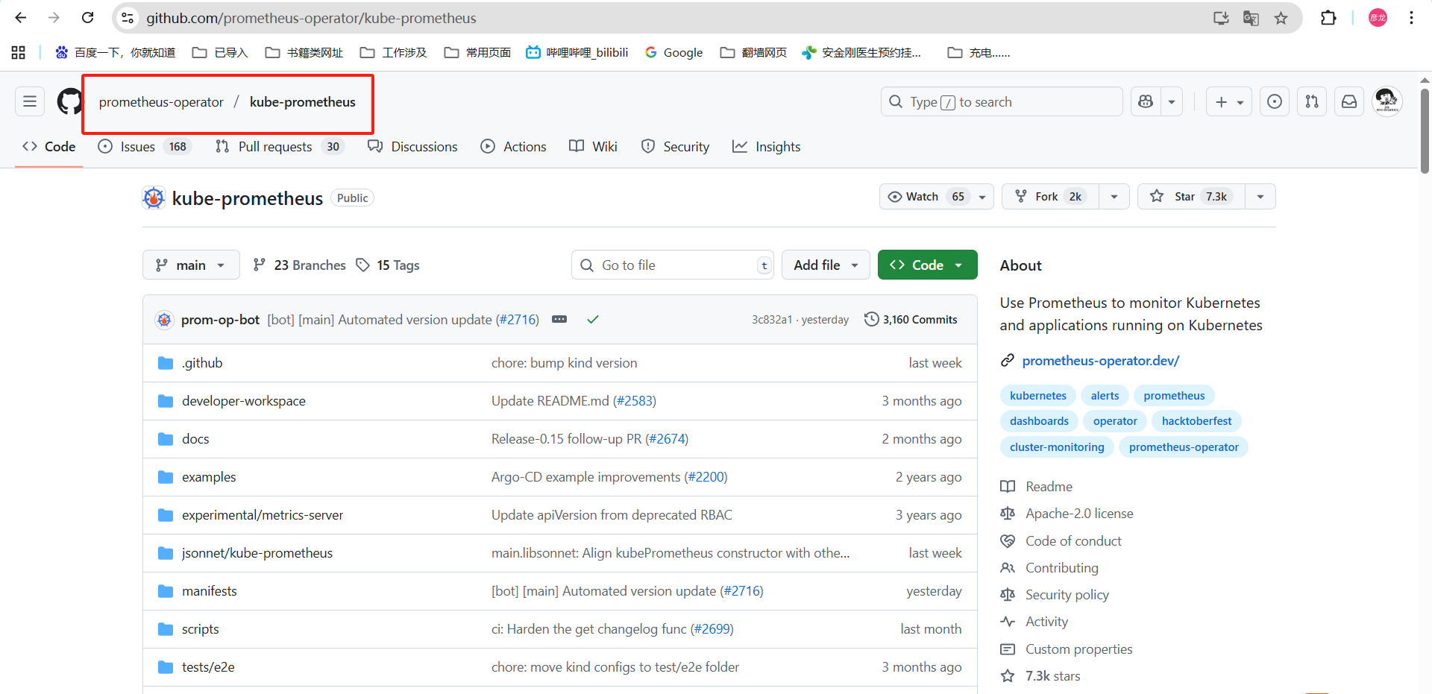Click prometheus-operator owner breadcrumb link
The height and width of the screenshot is (694, 1432).
pyautogui.click(x=161, y=102)
